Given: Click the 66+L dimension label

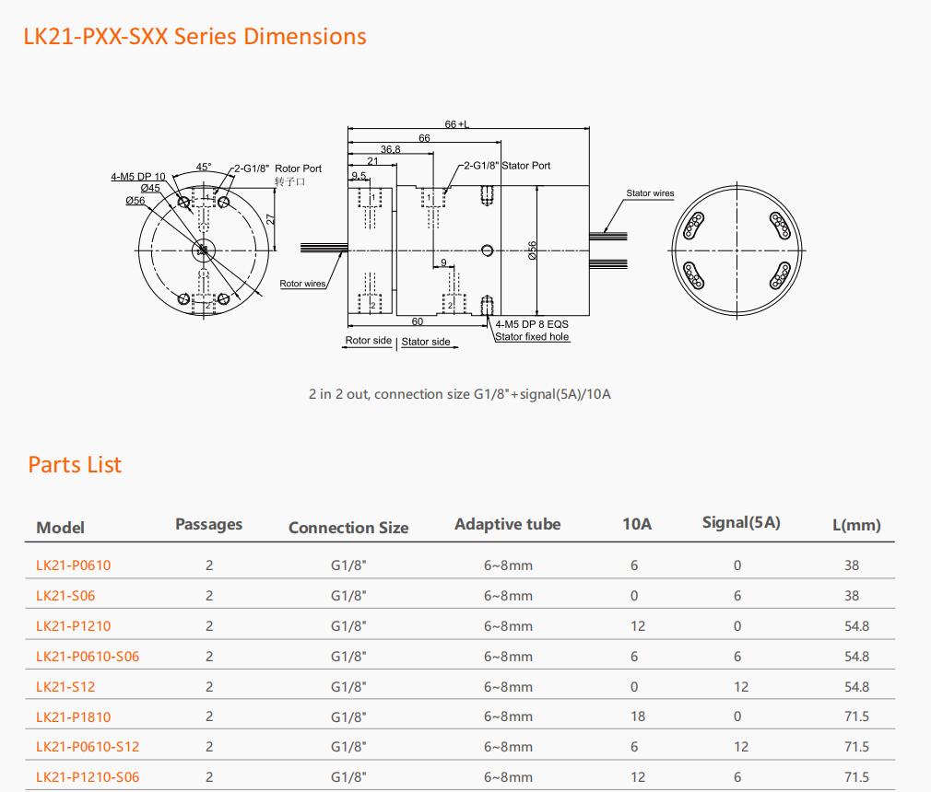Looking at the screenshot, I should click(x=456, y=124).
